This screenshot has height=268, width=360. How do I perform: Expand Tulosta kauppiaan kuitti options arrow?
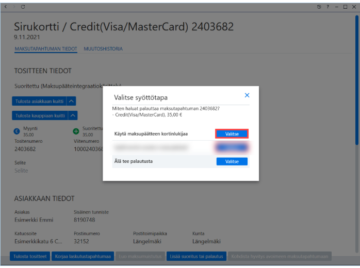click(x=73, y=115)
